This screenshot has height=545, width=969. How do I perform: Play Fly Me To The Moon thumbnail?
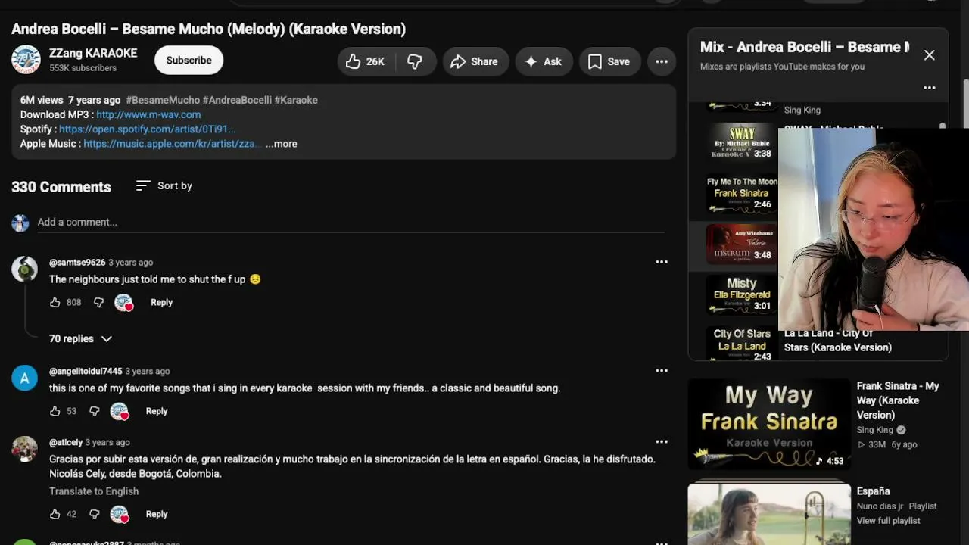point(742,193)
